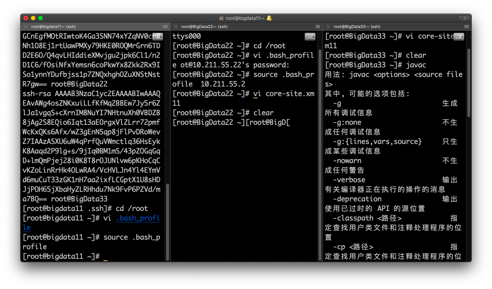Click the BigData22 pane scrollbar thumb

320,155
